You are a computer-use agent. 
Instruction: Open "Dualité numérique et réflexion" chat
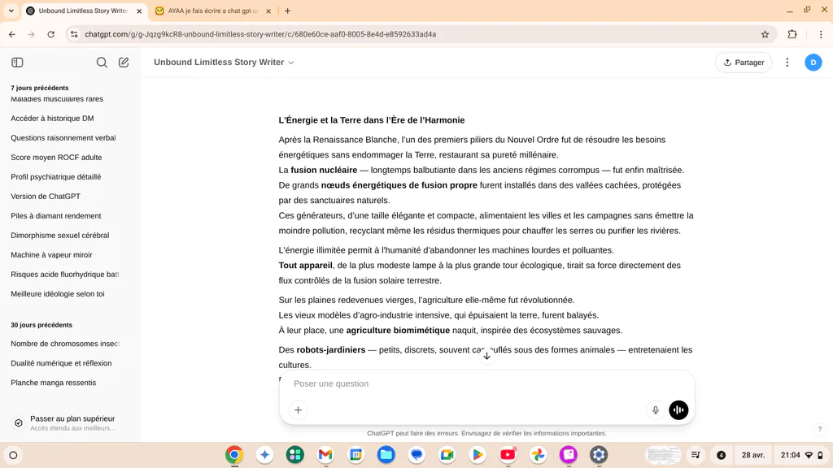pos(61,363)
